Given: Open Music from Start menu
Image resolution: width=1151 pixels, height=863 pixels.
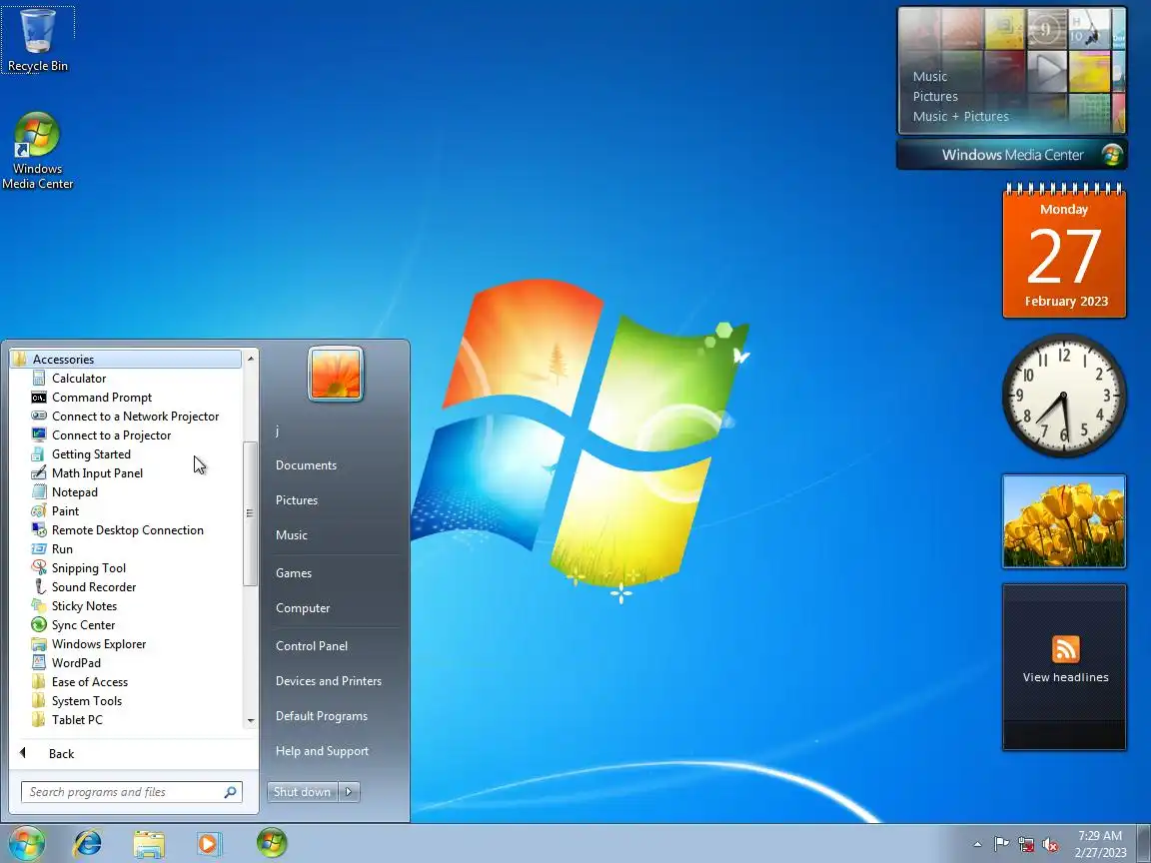Looking at the screenshot, I should click(292, 535).
